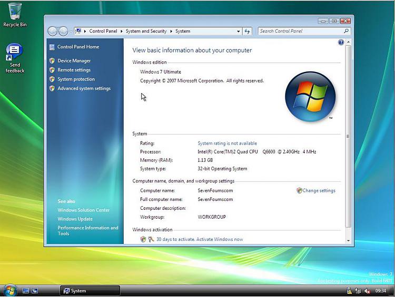Click the Start orb button
This screenshot has height=297, width=395.
point(9,291)
